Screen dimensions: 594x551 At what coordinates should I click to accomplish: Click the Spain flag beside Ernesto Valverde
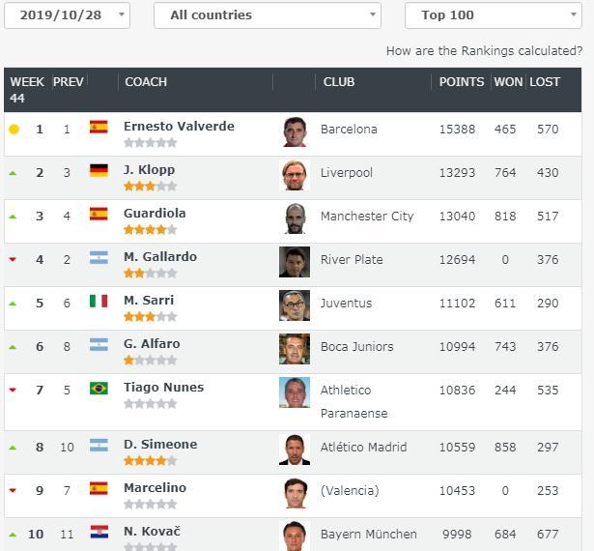click(x=99, y=127)
